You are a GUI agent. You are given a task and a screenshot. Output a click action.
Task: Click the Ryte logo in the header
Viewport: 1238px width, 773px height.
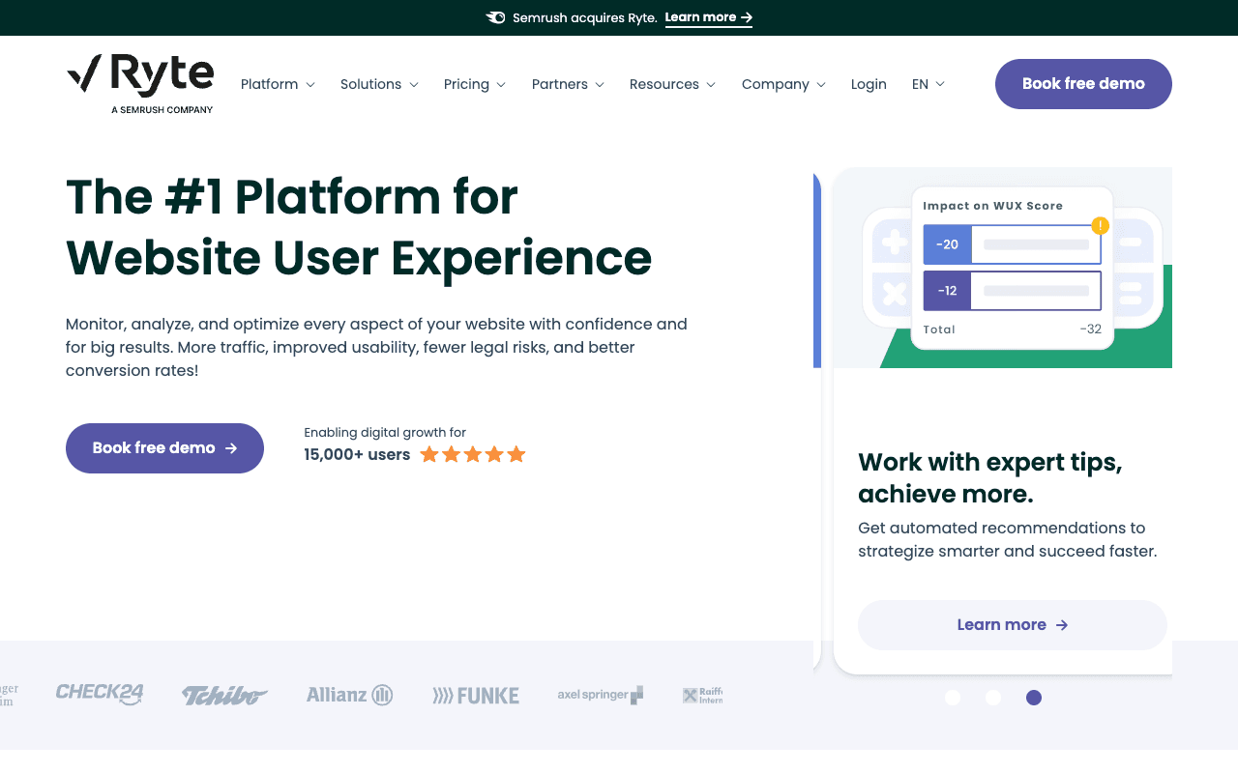[x=140, y=84]
